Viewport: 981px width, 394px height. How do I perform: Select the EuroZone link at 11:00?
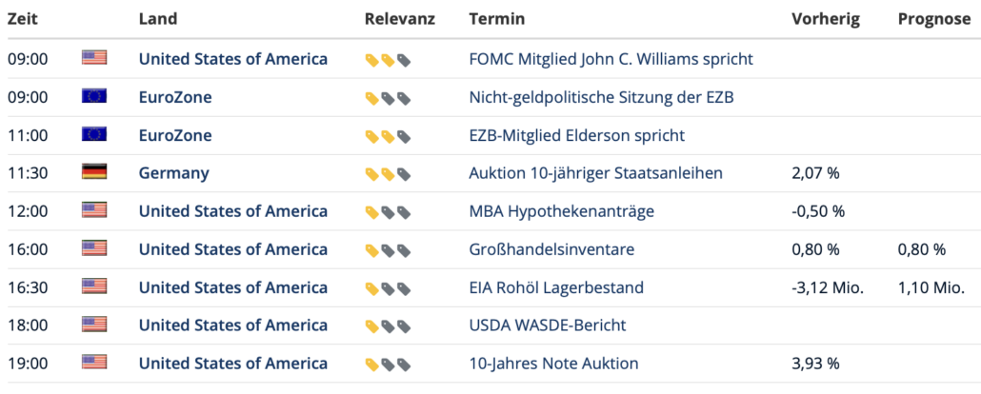click(175, 135)
